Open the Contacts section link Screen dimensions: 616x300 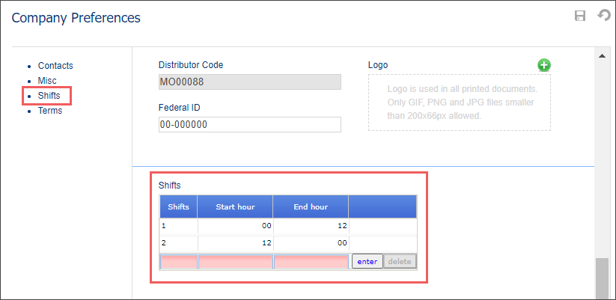tap(55, 66)
